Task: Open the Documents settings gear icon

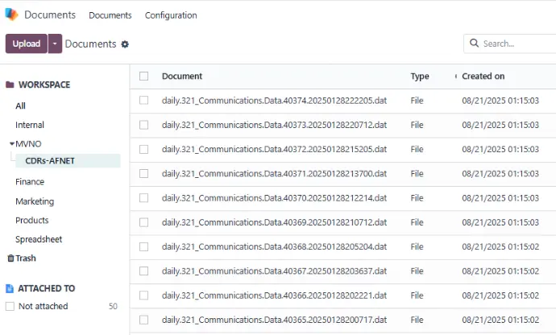Action: click(125, 44)
